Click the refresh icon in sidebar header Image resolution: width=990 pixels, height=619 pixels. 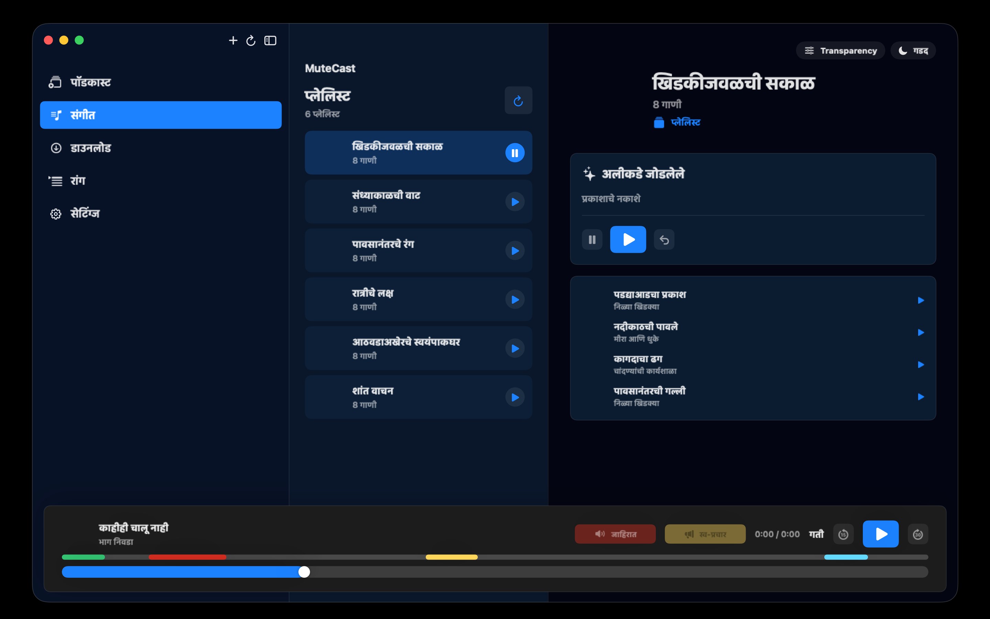(x=251, y=40)
